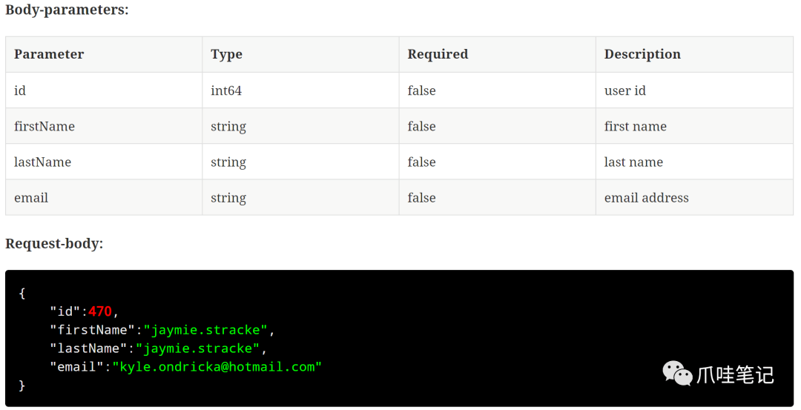Image resolution: width=801 pixels, height=410 pixels.
Task: Click the Request-body heading
Action: pos(54,243)
